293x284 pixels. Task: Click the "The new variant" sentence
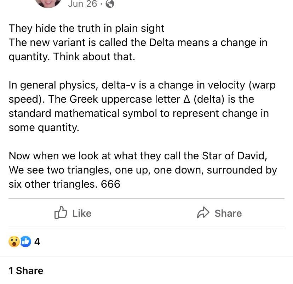click(138, 42)
